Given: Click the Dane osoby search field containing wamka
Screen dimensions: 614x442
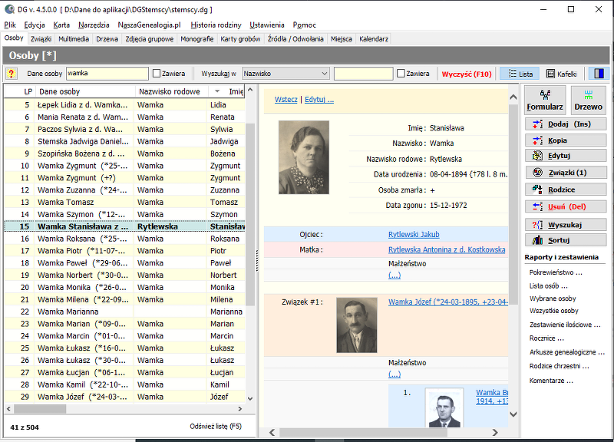Looking at the screenshot, I should (x=107, y=73).
